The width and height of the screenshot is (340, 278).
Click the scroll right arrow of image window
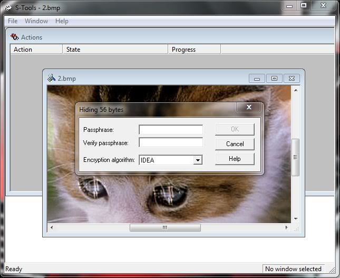287,228
